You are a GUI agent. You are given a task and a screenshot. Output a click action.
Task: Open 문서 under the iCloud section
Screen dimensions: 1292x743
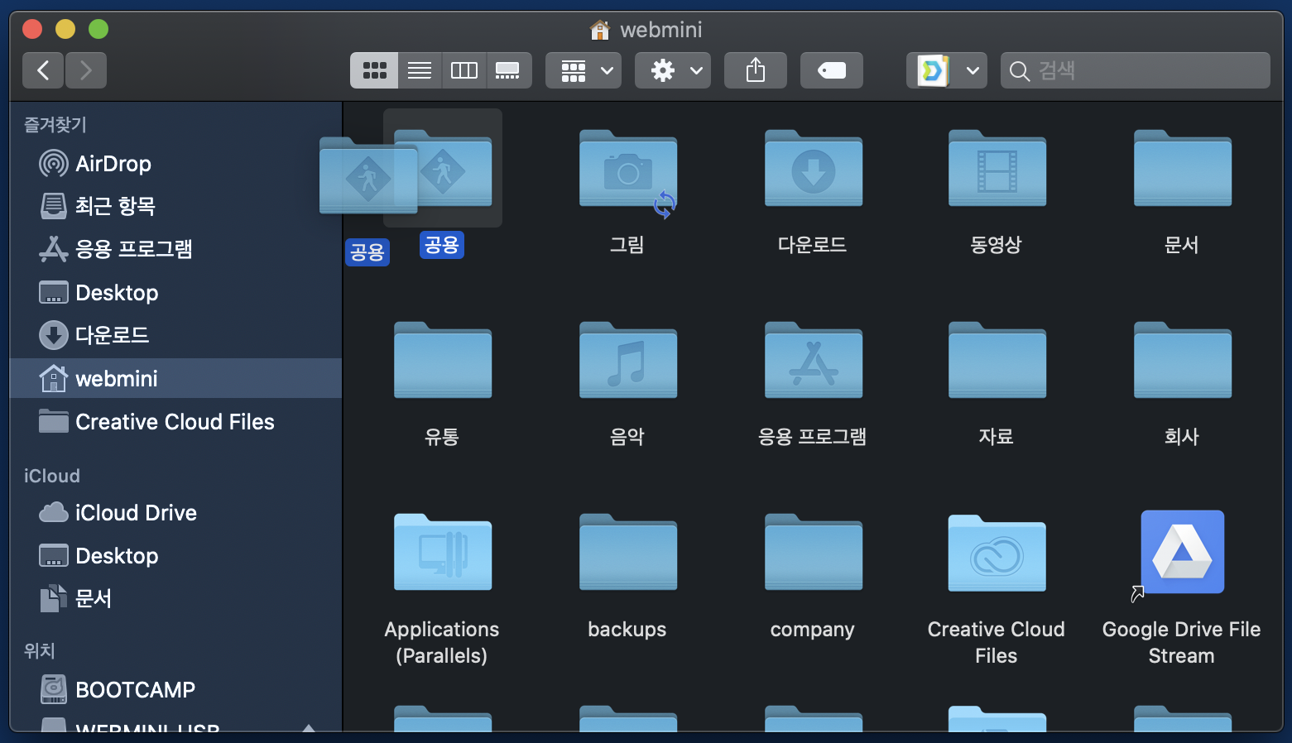175,598
